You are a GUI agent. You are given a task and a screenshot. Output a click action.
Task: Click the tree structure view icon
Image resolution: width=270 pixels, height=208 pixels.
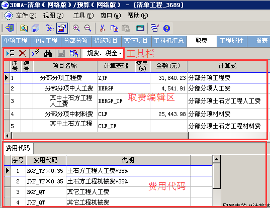pos(50,28)
